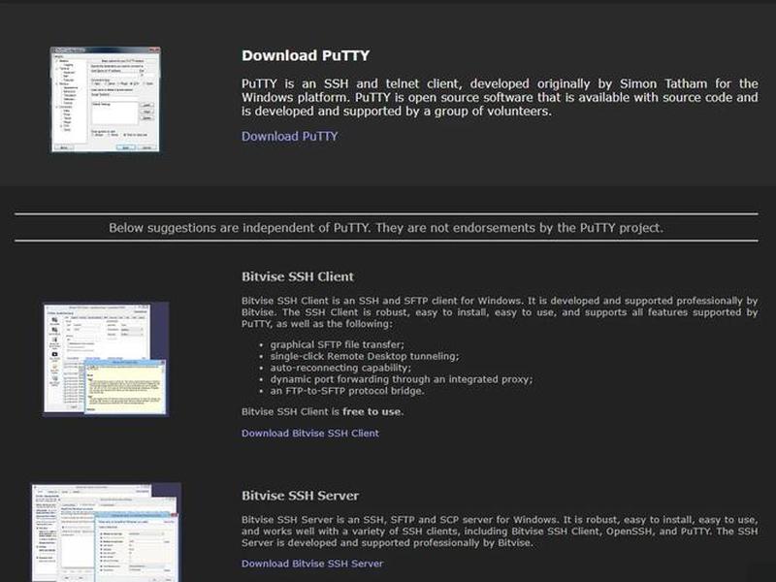The image size is (776, 582).
Task: Click the 'Below suggestions are independent of PuTTY' notice
Action: 386,228
